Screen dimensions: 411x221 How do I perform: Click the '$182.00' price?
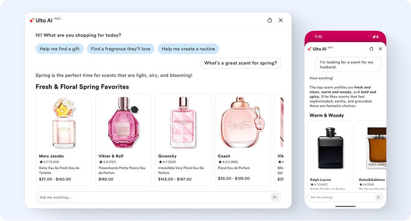click(x=106, y=179)
